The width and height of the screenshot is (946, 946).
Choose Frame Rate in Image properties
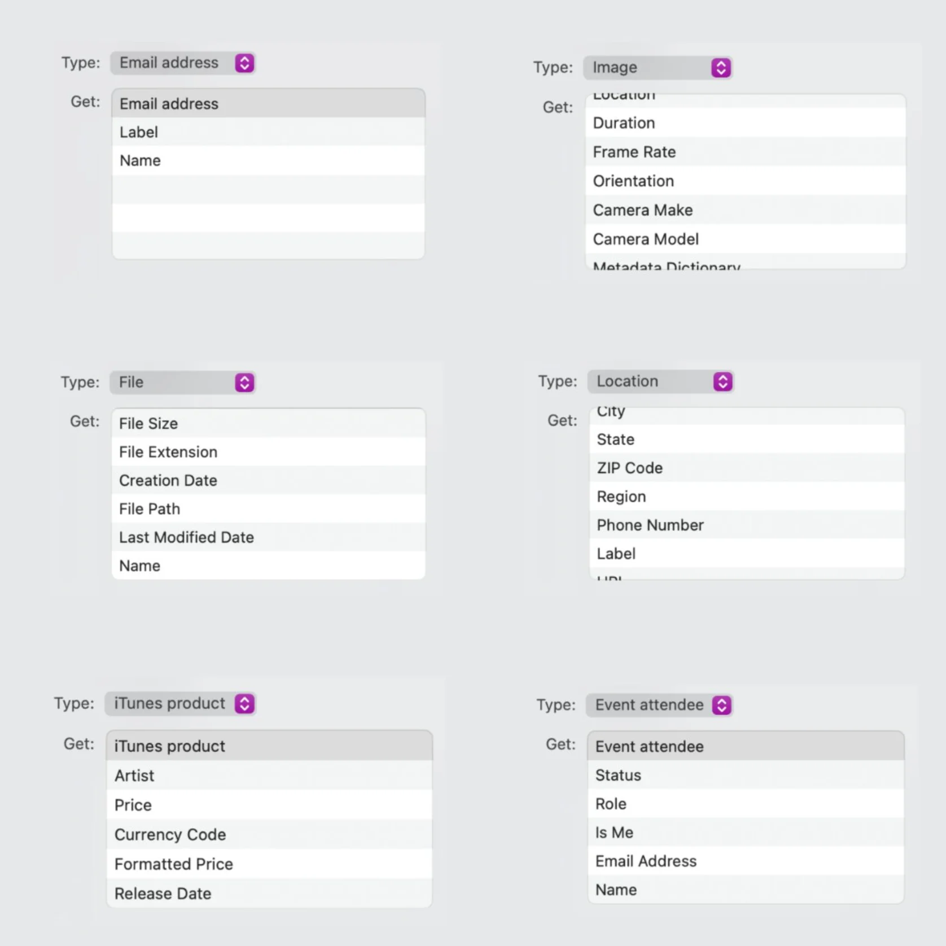[745, 152]
